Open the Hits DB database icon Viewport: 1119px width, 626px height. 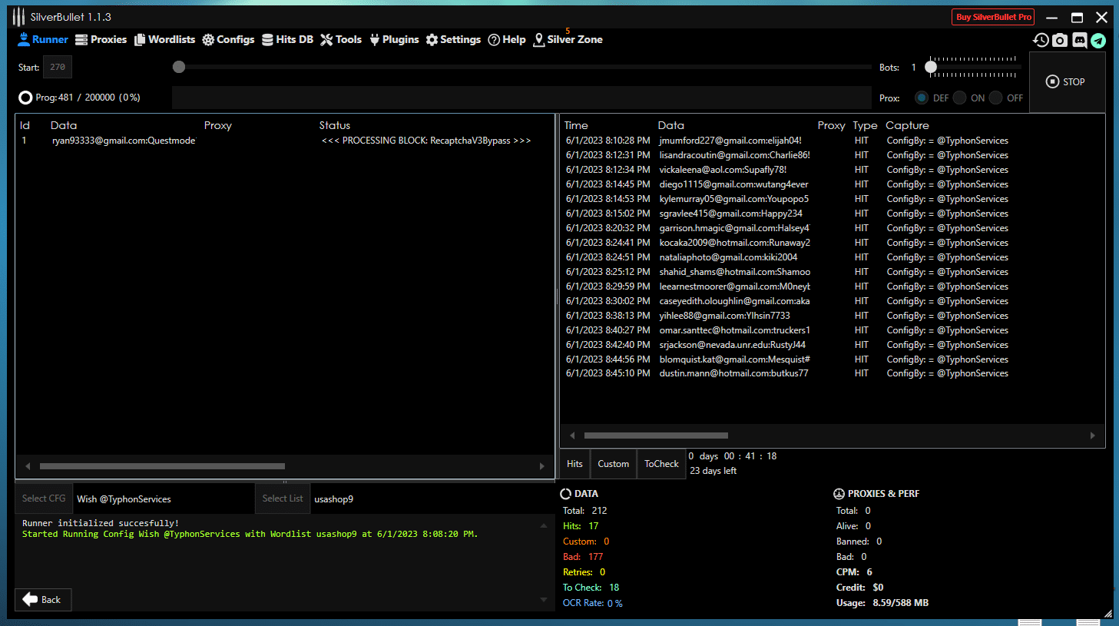(267, 40)
